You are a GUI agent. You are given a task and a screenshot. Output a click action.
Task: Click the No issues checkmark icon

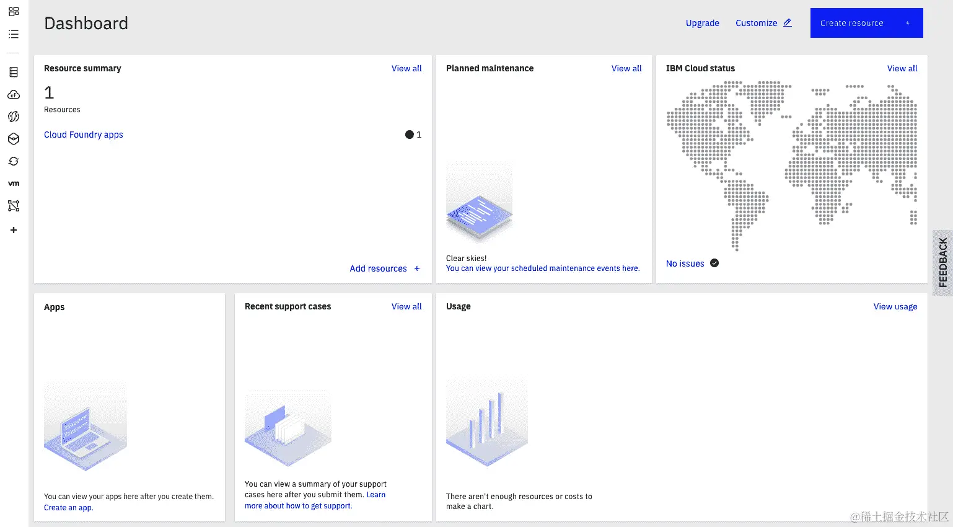[714, 263]
